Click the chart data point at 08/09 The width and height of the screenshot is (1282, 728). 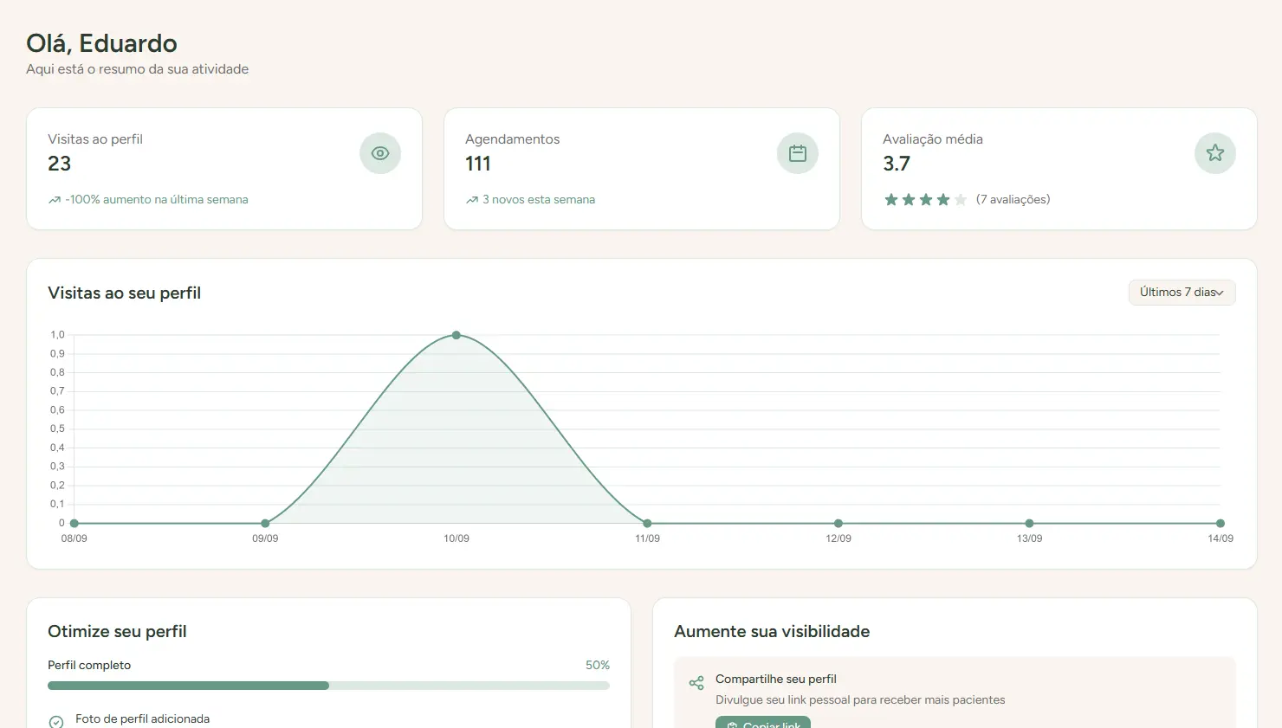coord(74,524)
